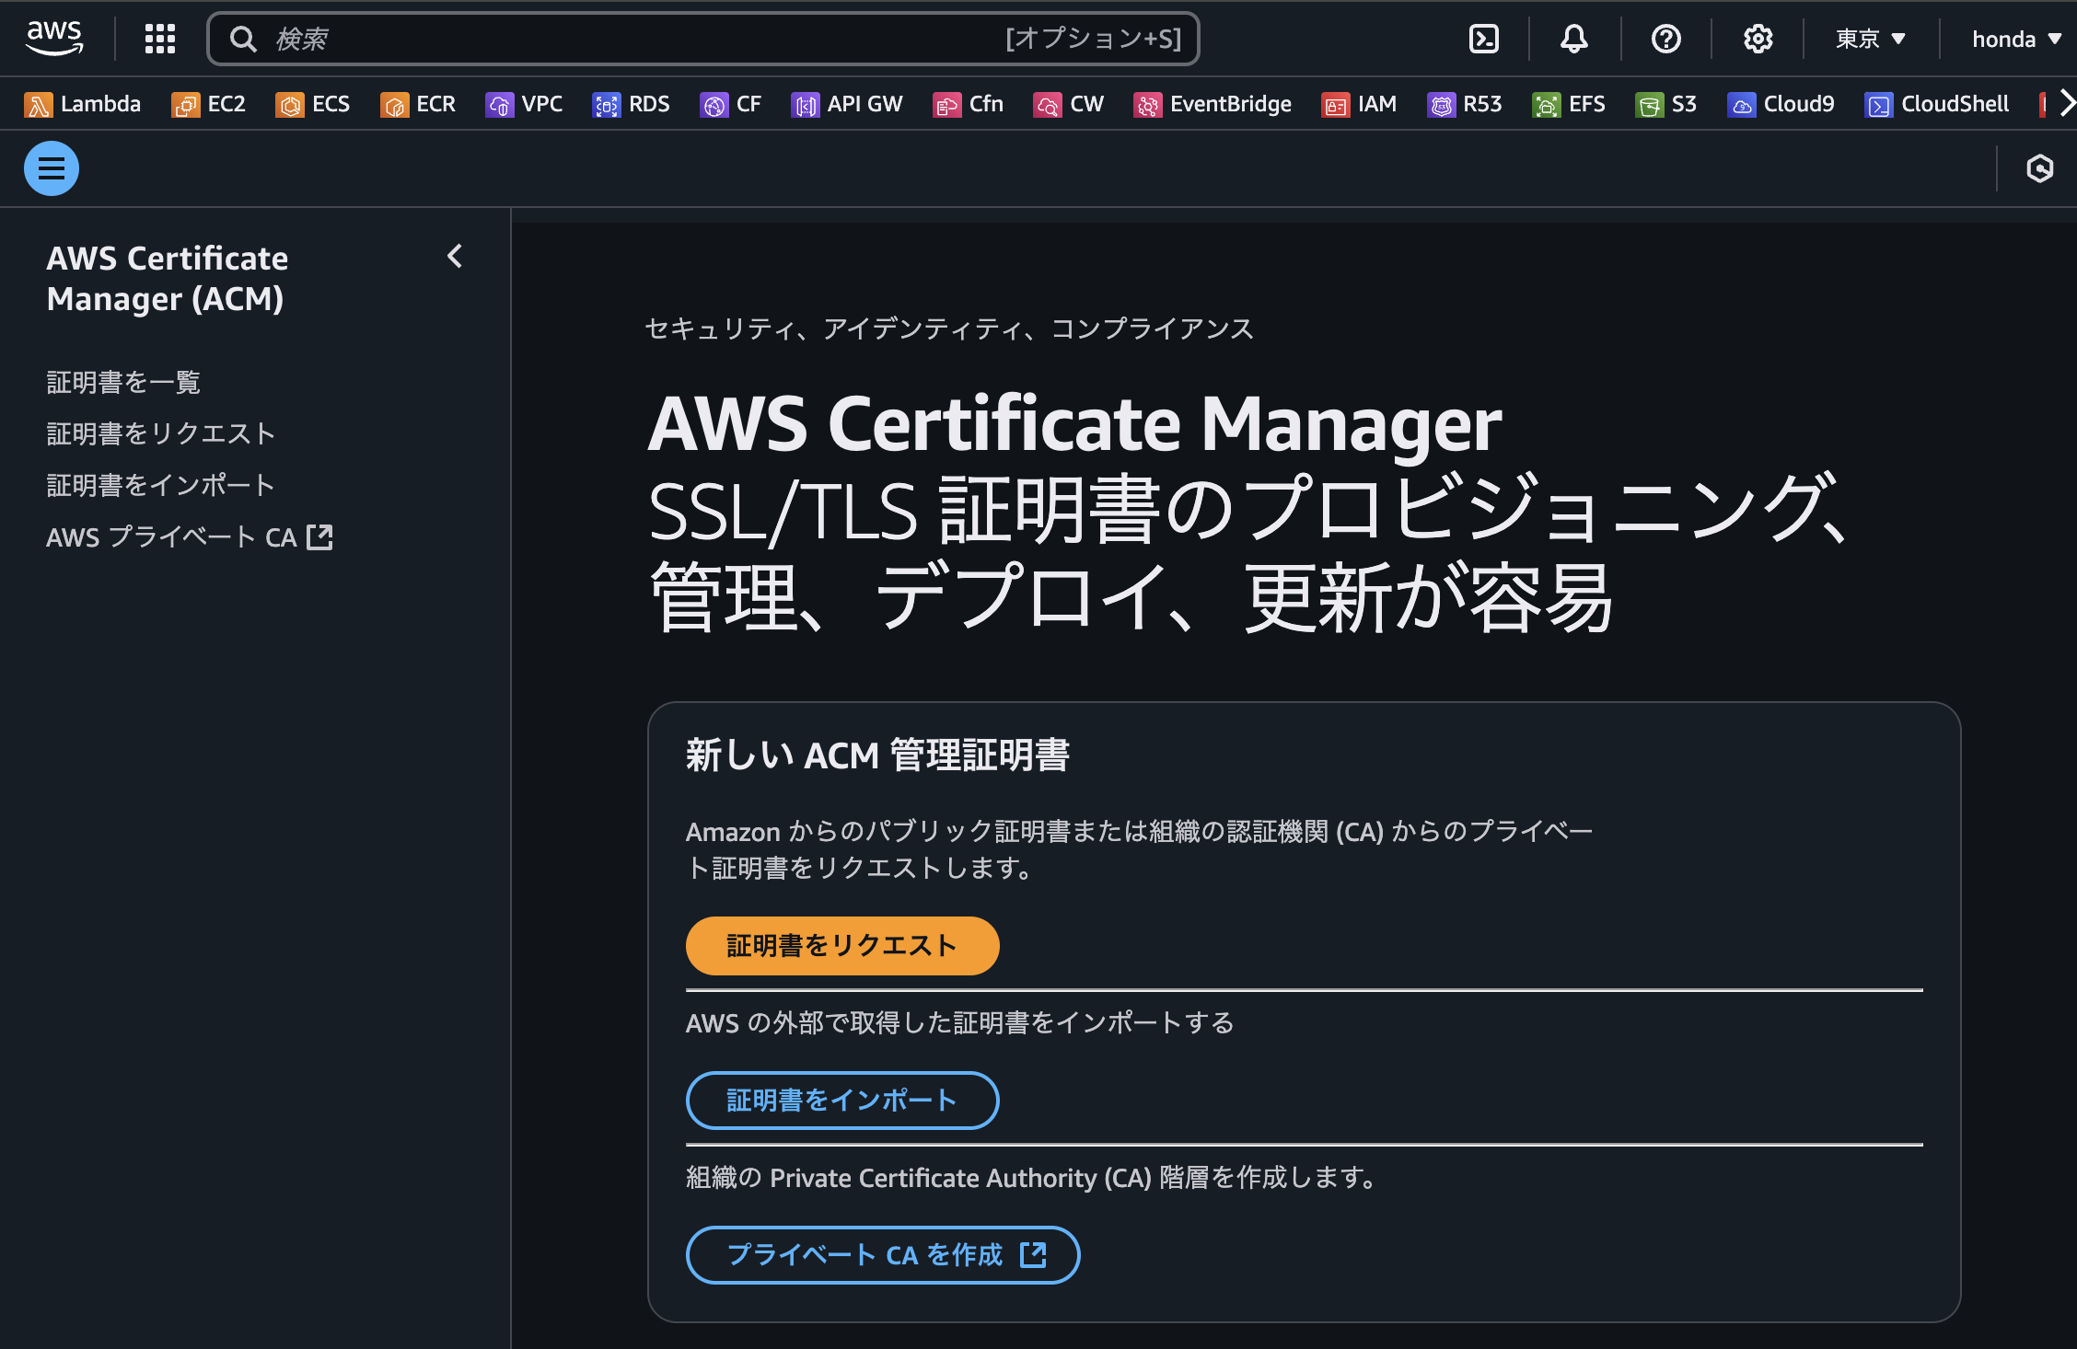Open the IAM service shortcut

tap(1360, 104)
